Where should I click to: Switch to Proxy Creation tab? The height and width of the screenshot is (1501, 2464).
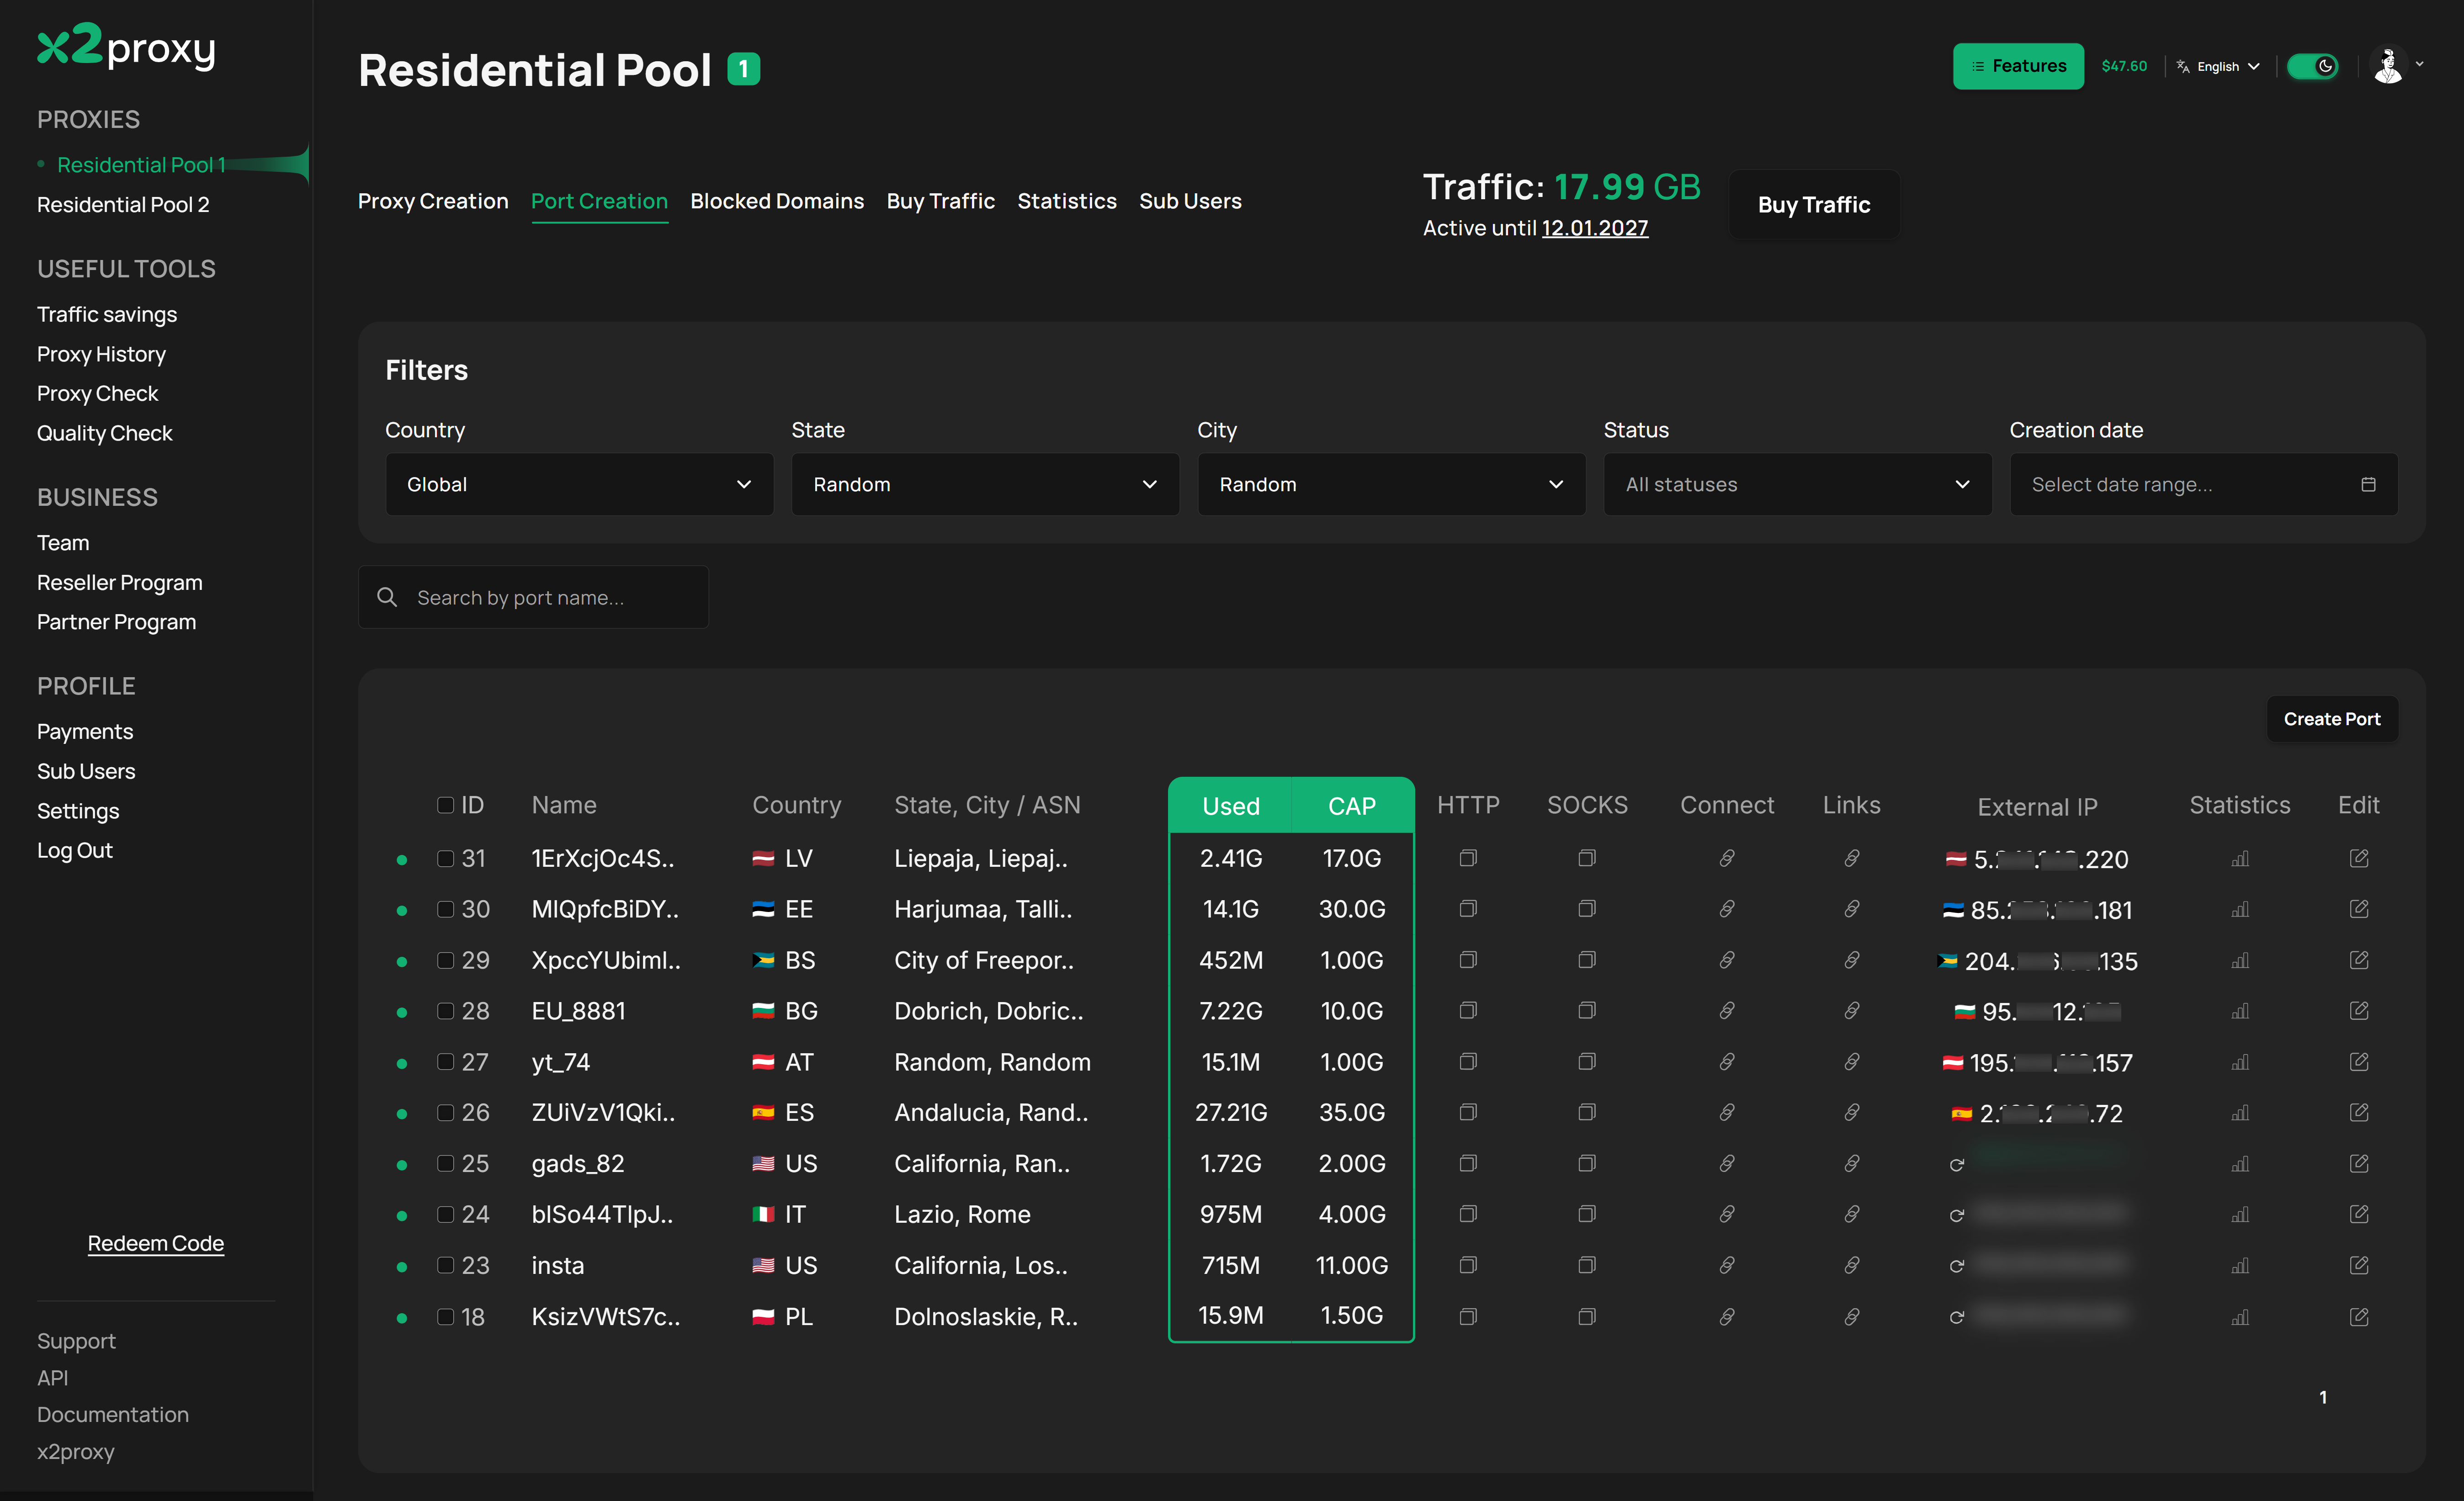(x=433, y=201)
